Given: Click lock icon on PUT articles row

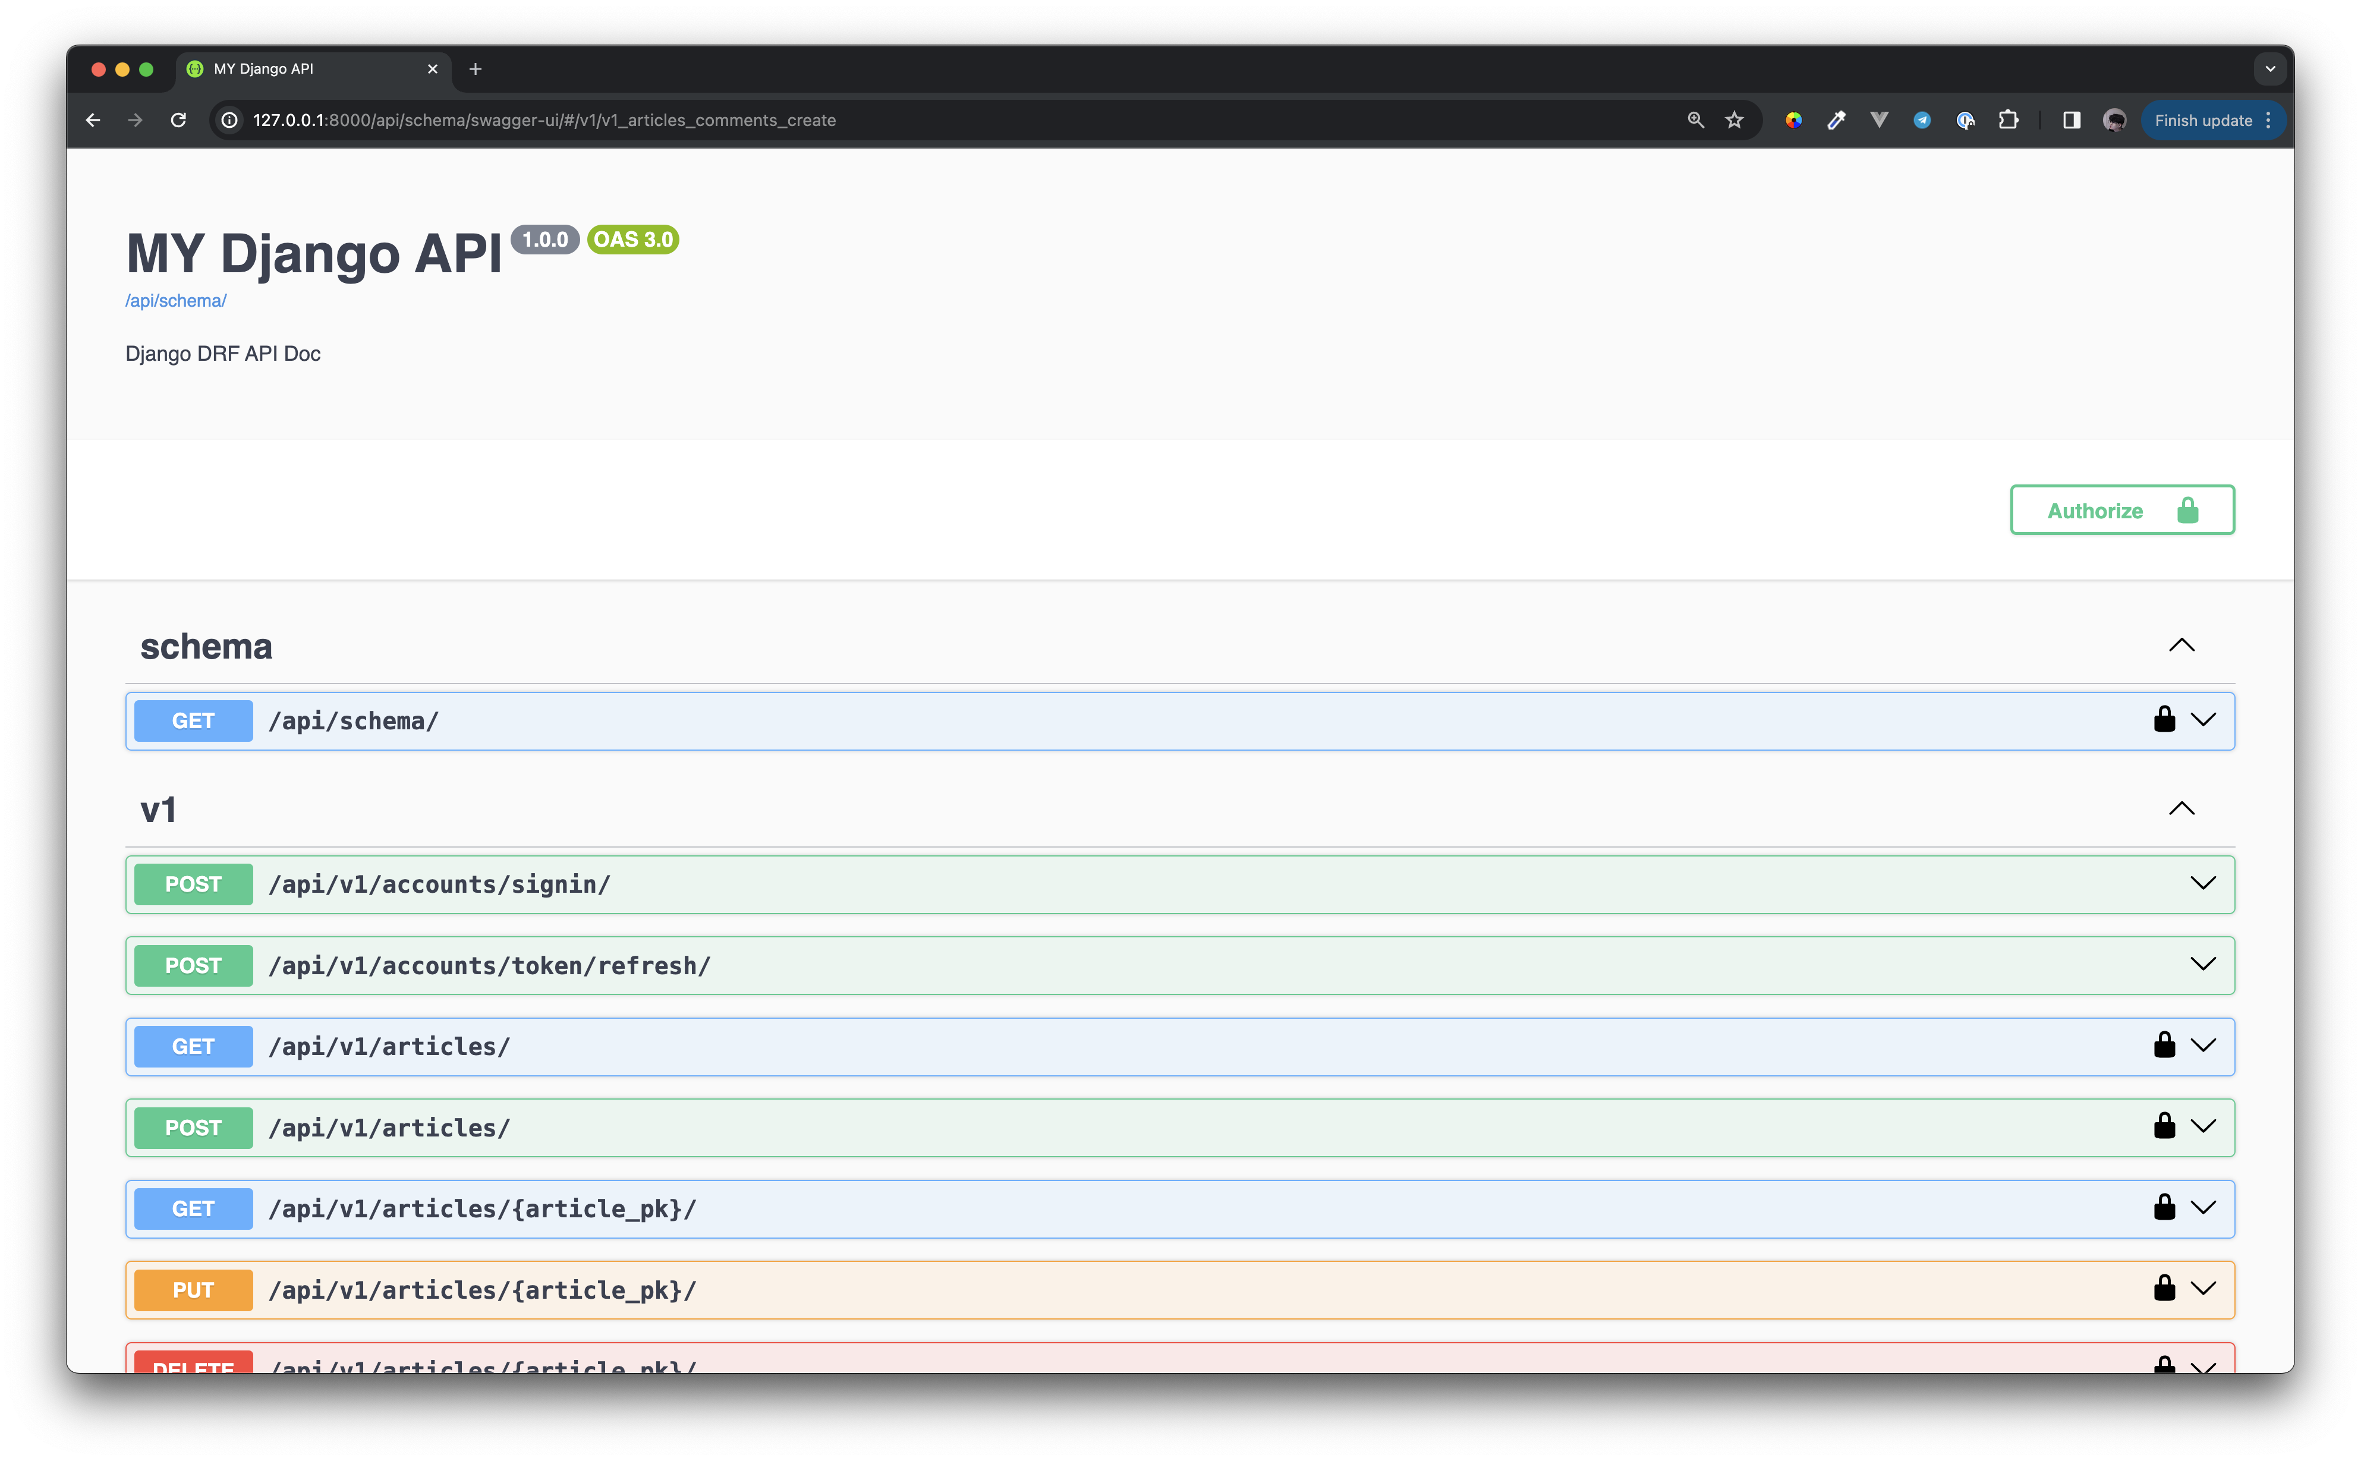Looking at the screenshot, I should tap(2164, 1289).
